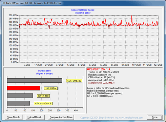Click the gray ATA UltraDMA bar

point(18,103)
